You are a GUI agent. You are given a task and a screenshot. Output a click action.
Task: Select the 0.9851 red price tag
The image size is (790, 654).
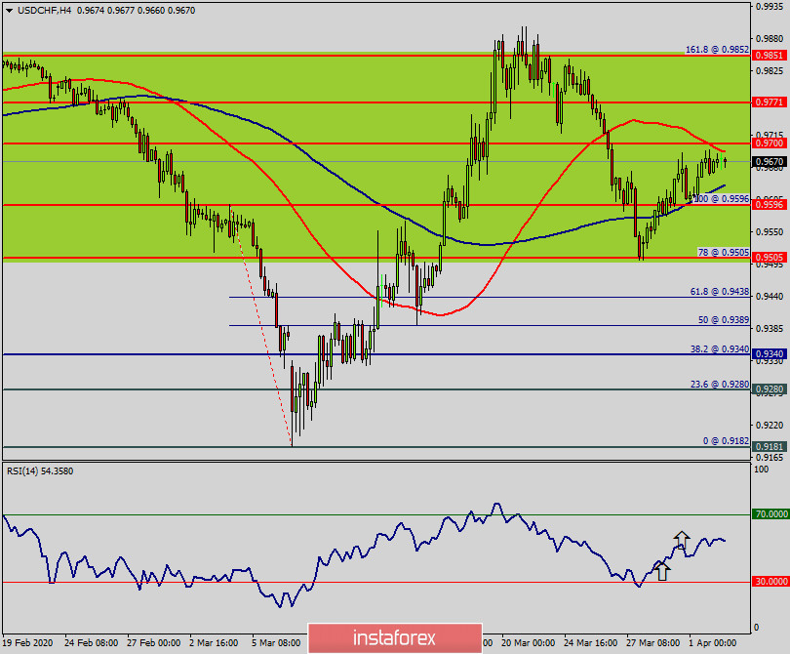pyautogui.click(x=770, y=56)
